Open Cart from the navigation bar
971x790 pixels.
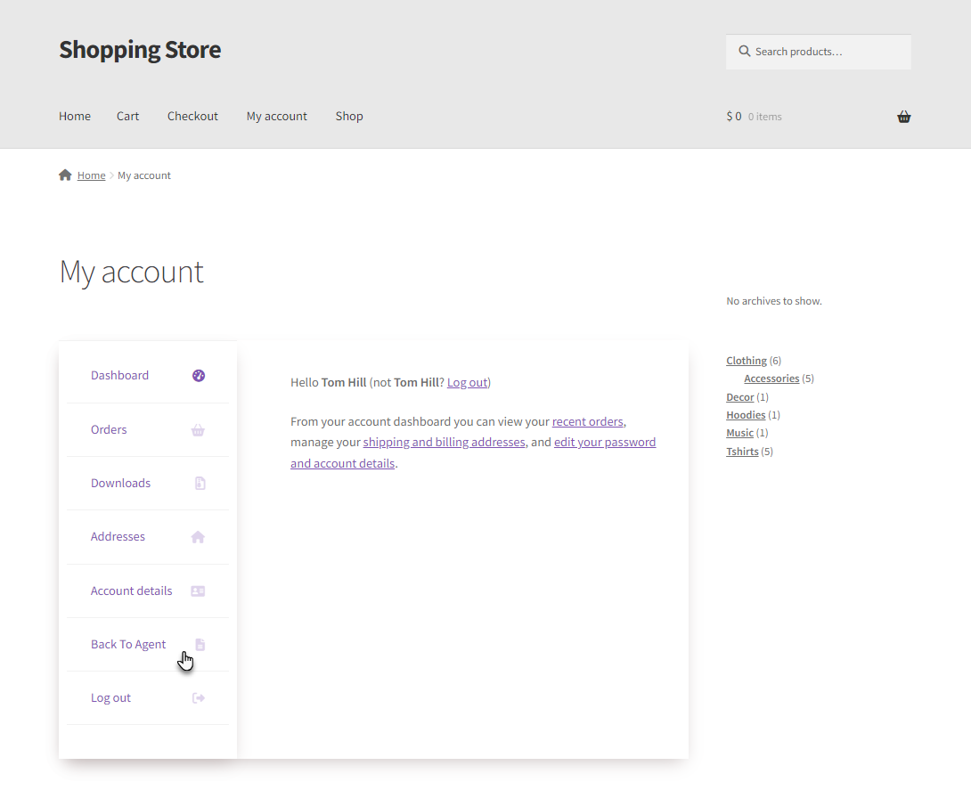pos(127,117)
